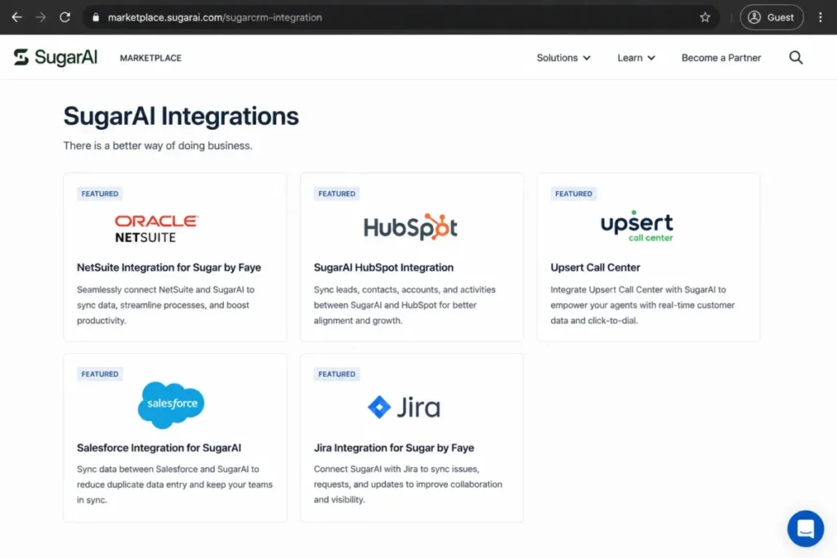
Task: Click the SugarAI logo
Action: click(x=56, y=57)
